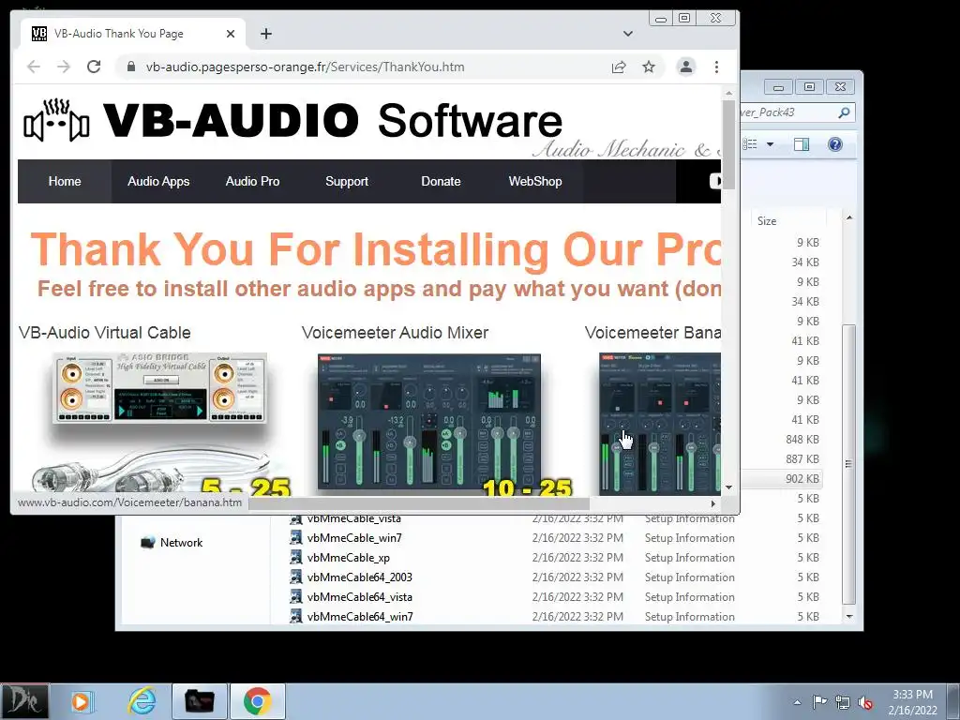Click the 887 KB size cell
The image size is (960, 720).
[x=802, y=459]
